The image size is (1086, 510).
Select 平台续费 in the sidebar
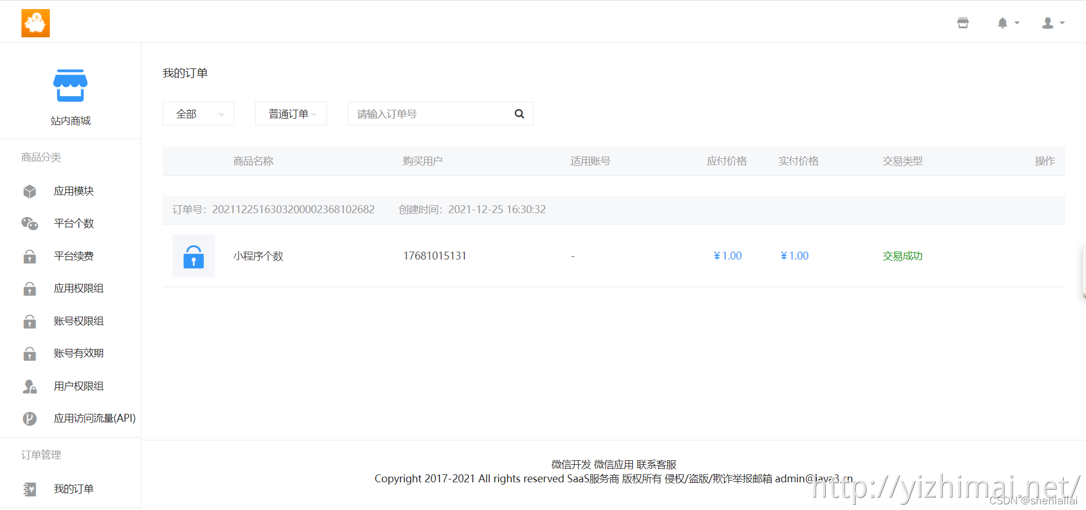point(74,256)
